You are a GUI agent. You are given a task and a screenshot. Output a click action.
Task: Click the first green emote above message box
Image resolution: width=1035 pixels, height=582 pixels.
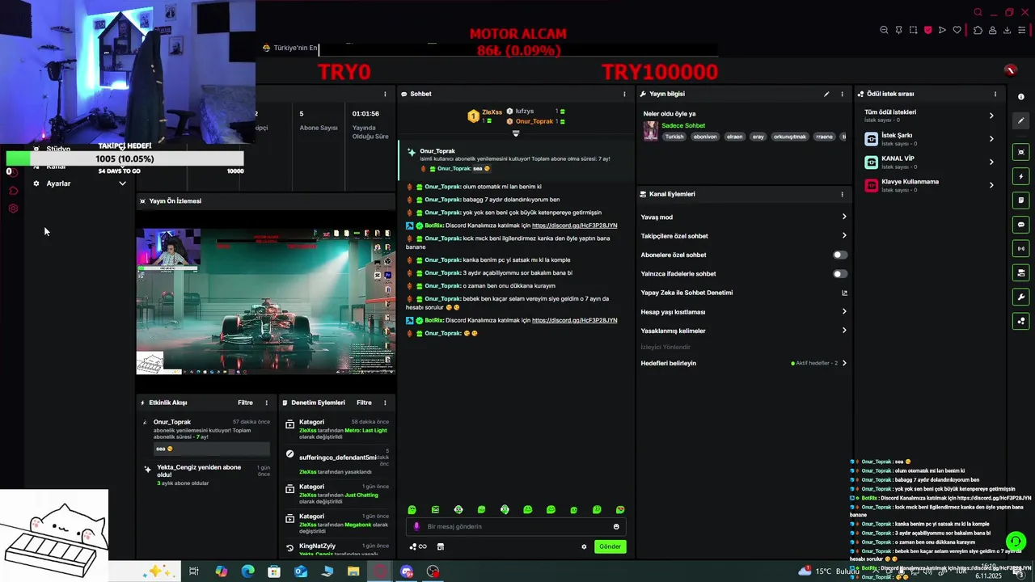412,510
